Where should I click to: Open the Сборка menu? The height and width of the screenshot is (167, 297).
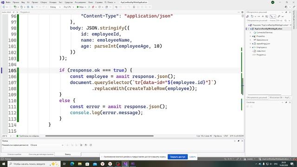click(44, 2)
